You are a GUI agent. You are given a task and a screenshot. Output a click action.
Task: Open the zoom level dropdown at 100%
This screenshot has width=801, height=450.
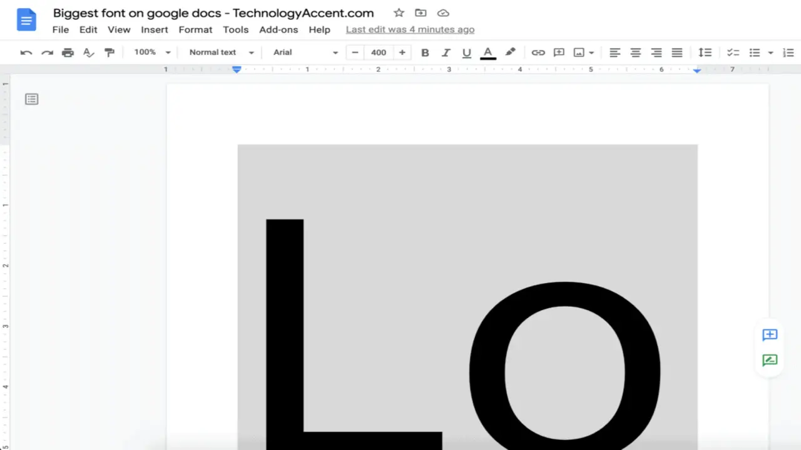click(x=152, y=52)
